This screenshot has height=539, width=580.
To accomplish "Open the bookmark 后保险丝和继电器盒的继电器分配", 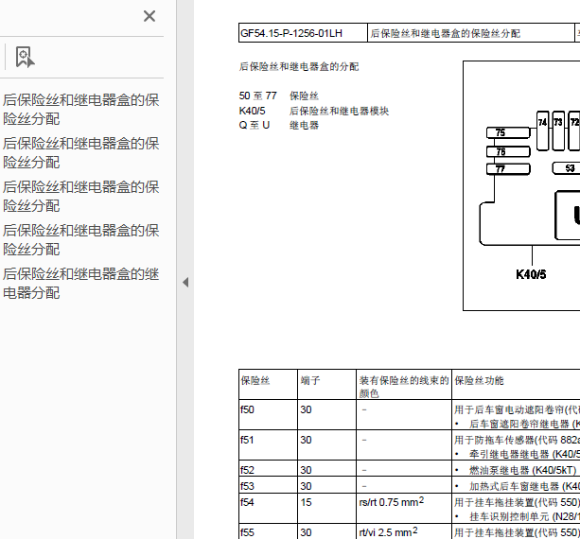I will 81,283.
